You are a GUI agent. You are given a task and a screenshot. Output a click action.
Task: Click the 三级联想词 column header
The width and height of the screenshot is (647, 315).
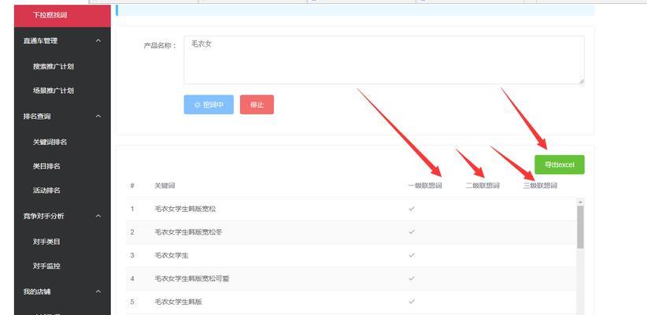pos(541,186)
